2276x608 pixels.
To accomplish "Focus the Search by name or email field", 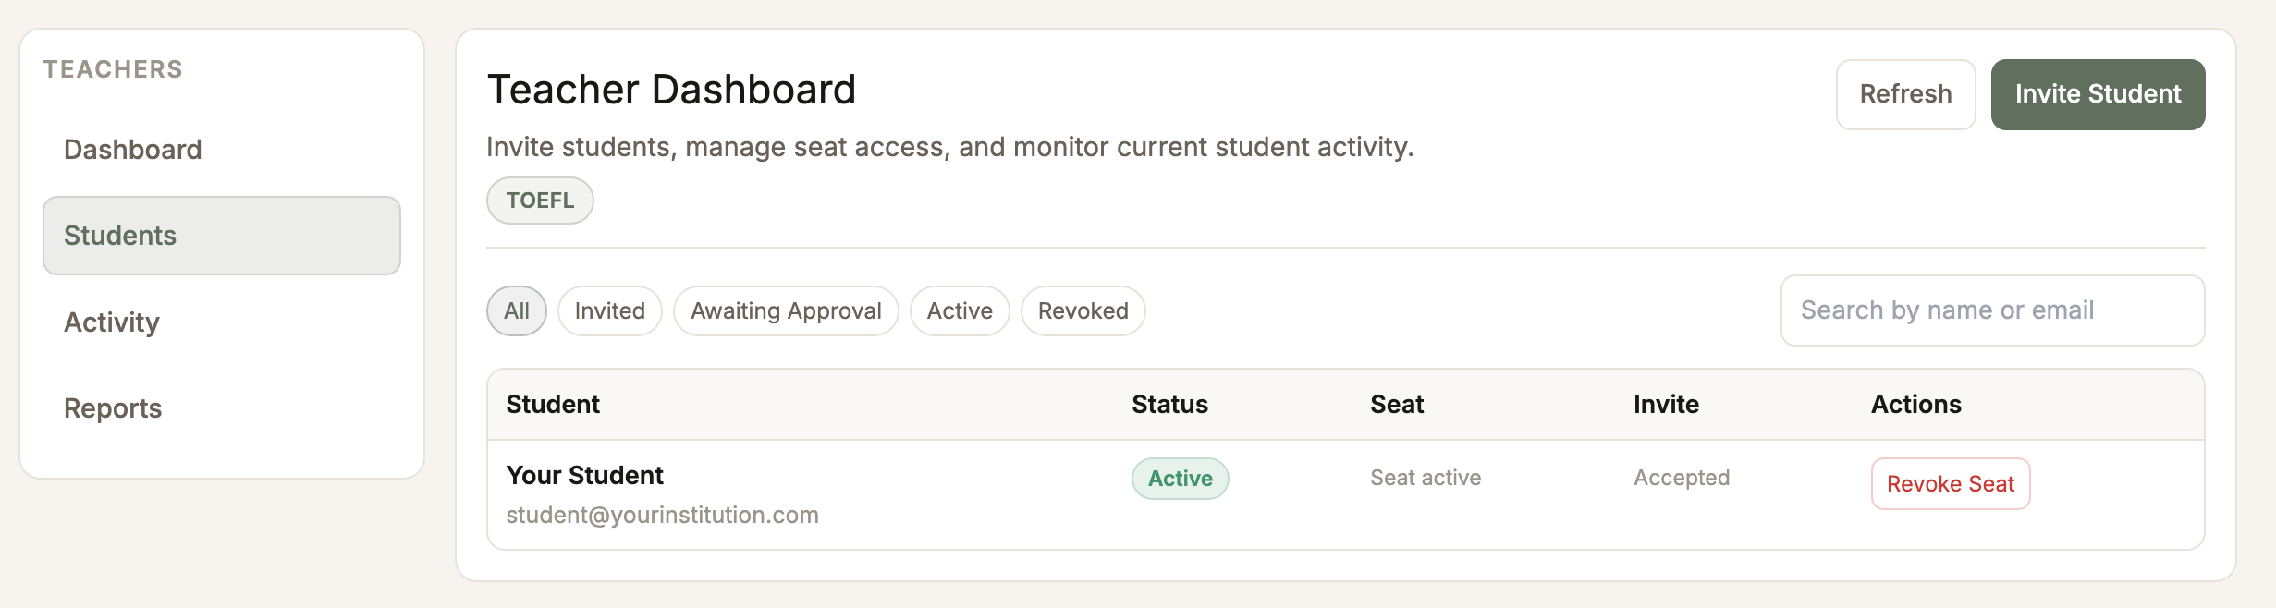I will pos(1992,310).
